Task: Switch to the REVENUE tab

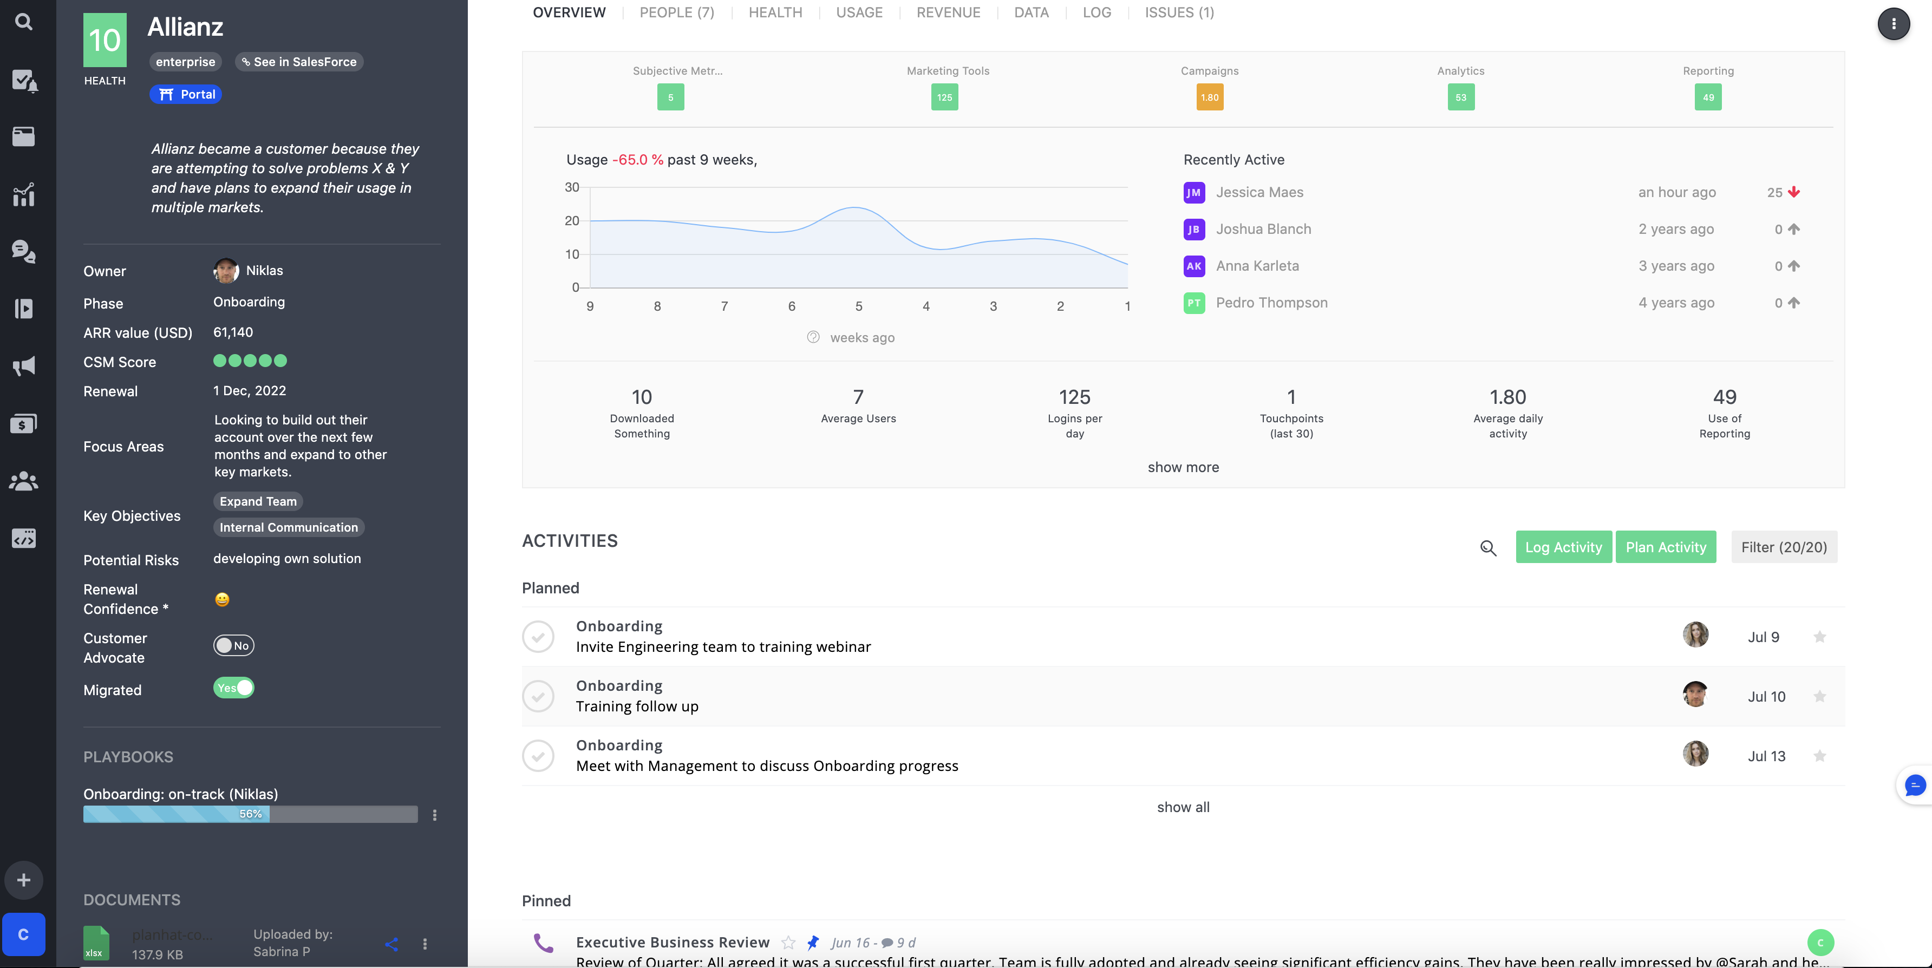Action: click(x=948, y=13)
